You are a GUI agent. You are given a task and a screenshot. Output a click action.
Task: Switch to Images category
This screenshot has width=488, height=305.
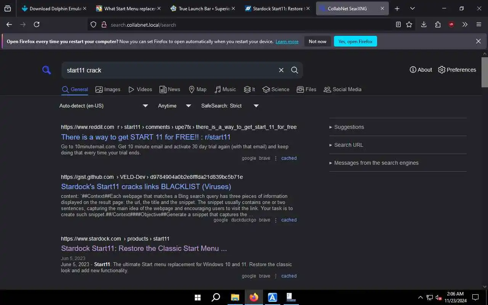108,90
